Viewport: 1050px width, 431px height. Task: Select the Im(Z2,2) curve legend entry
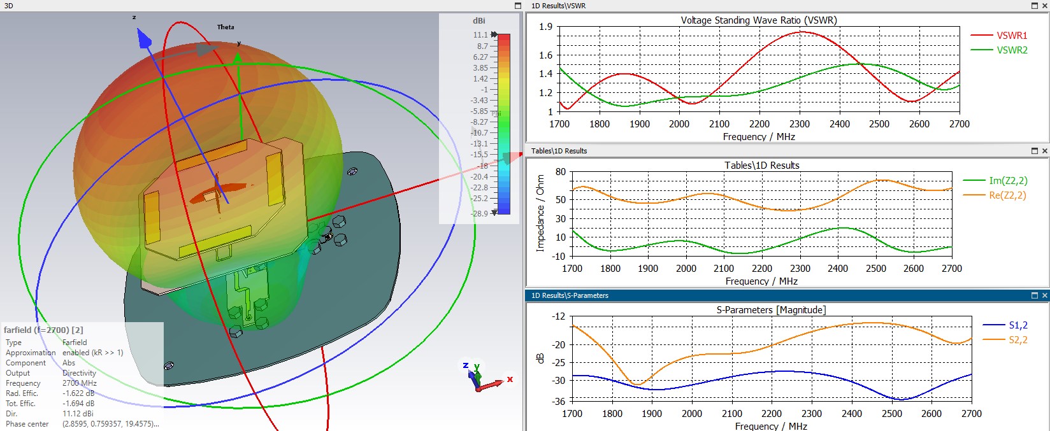tap(995, 181)
